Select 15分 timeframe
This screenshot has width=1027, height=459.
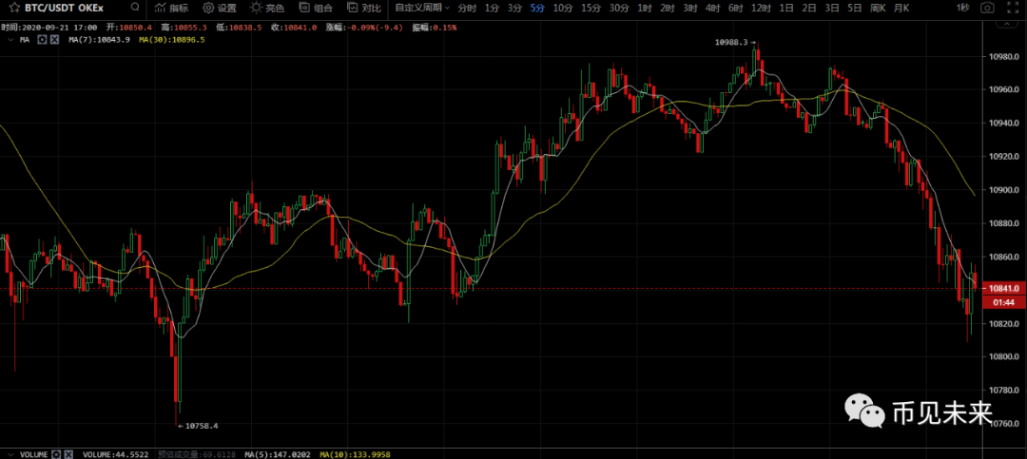pos(591,8)
